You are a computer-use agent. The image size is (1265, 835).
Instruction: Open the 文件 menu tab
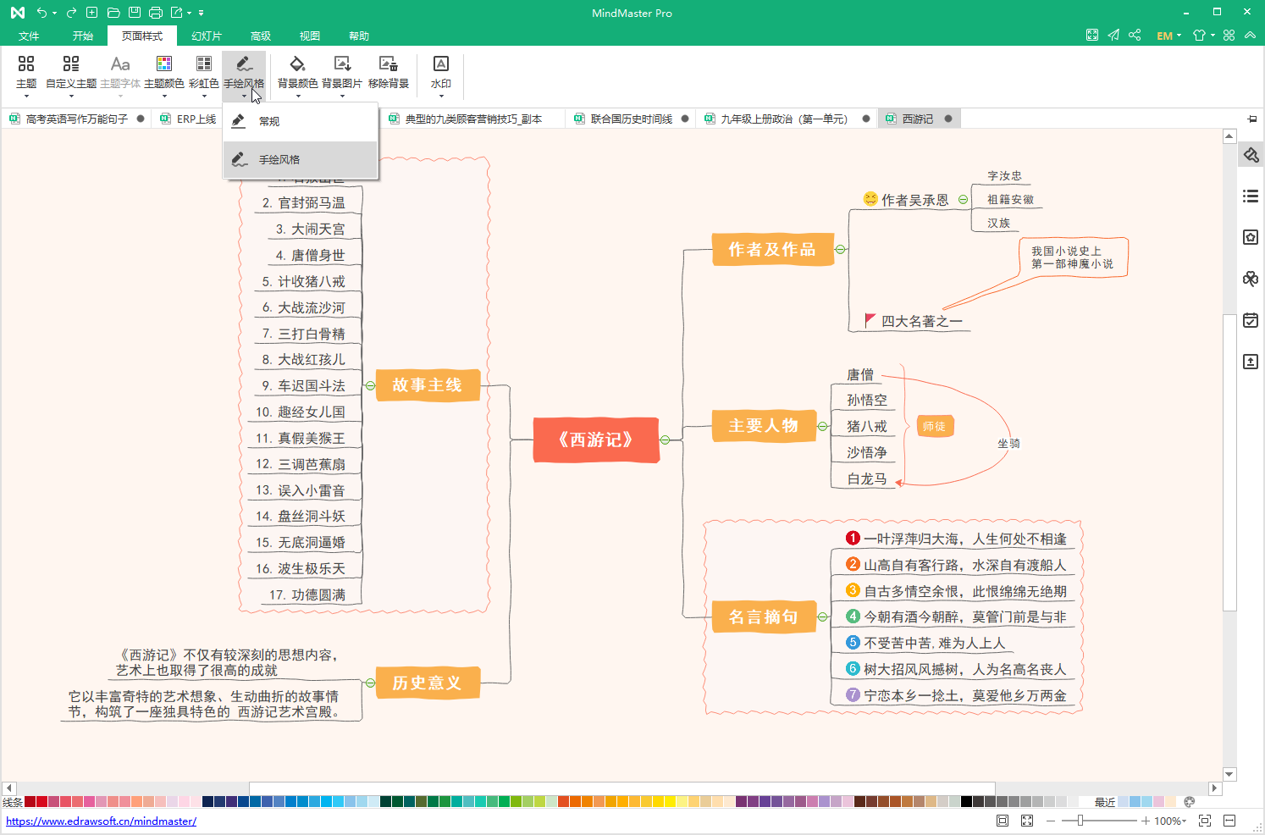(29, 36)
